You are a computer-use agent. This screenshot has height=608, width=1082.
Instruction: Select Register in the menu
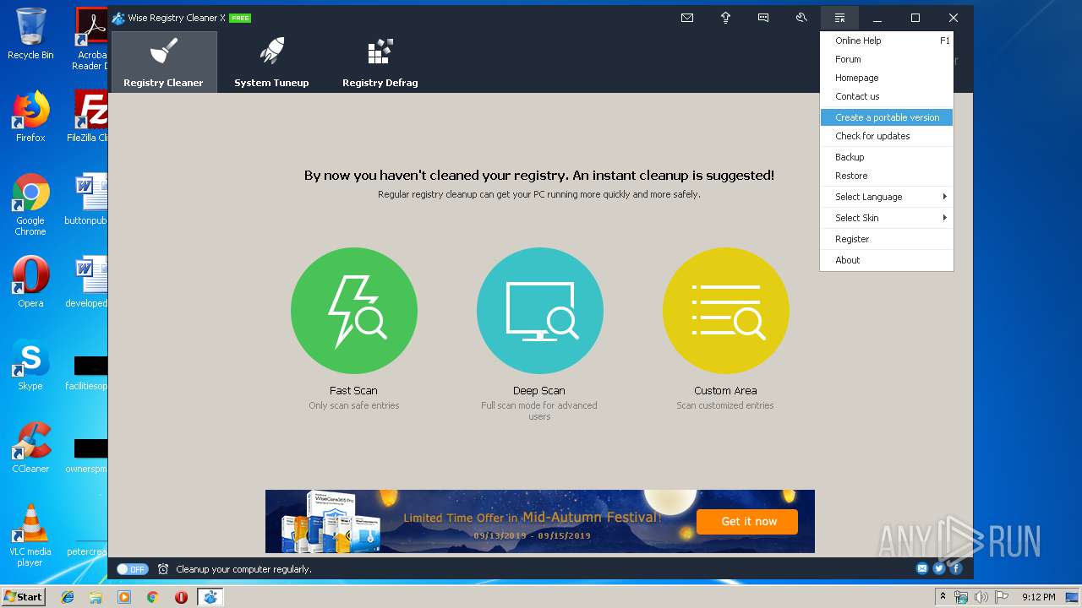pyautogui.click(x=887, y=239)
